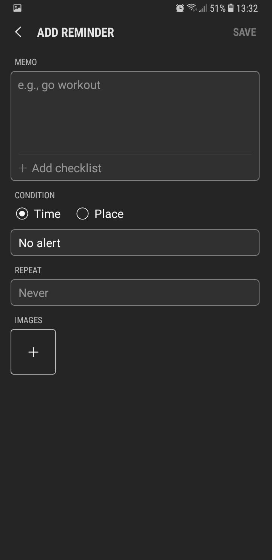
Task: Click the plus icon beside Add checklist
Action: [23, 168]
